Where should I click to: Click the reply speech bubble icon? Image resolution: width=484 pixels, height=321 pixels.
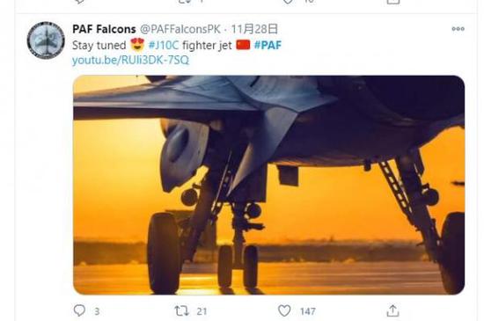(x=79, y=310)
